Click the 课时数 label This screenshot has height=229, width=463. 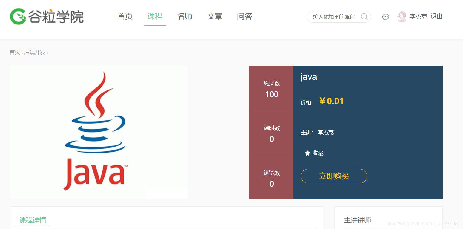point(272,128)
